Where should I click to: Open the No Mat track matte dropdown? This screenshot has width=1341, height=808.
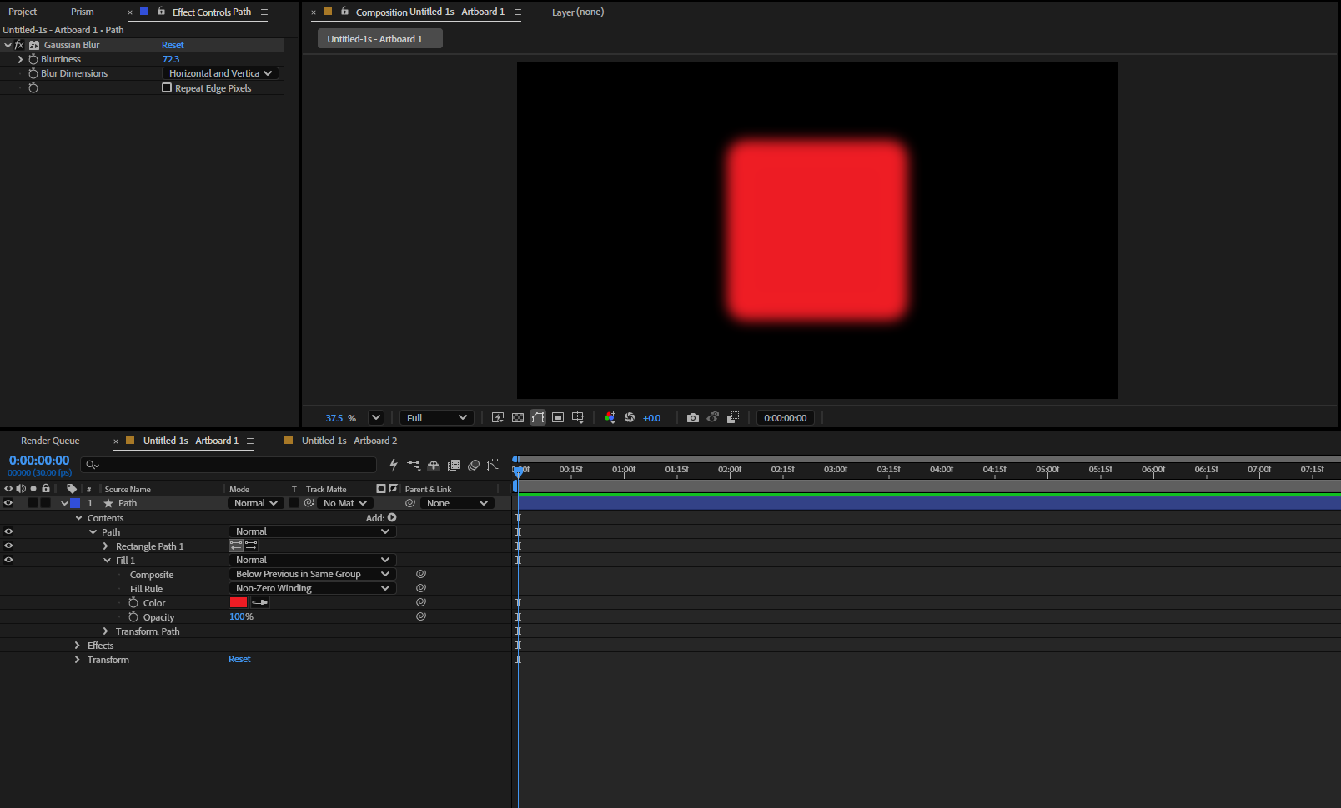[344, 503]
